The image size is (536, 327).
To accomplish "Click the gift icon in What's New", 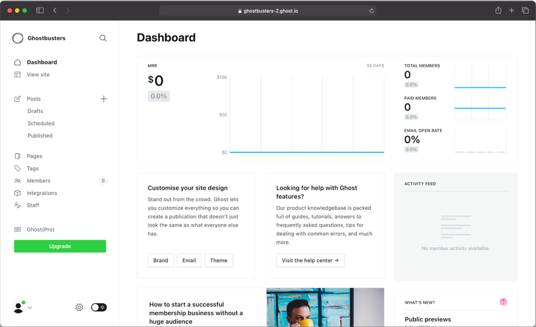I will pyautogui.click(x=503, y=302).
